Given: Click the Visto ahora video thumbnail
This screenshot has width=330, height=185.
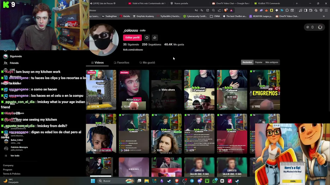Looking at the screenshot, I should pos(167,90).
